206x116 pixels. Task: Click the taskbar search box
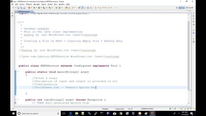click(x=39, y=113)
